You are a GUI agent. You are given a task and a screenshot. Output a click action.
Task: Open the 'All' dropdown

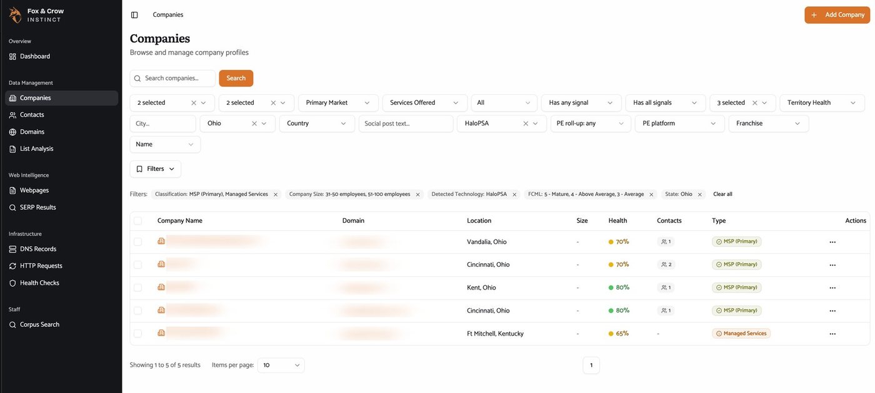click(504, 103)
